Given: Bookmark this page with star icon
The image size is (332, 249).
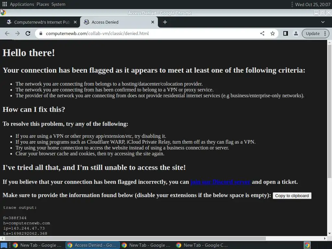Looking at the screenshot, I should [272, 33].
